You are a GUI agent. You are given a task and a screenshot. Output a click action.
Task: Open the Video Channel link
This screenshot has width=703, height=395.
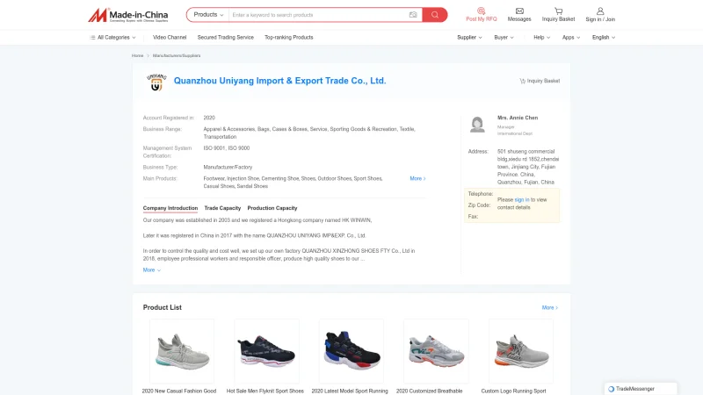(170, 38)
